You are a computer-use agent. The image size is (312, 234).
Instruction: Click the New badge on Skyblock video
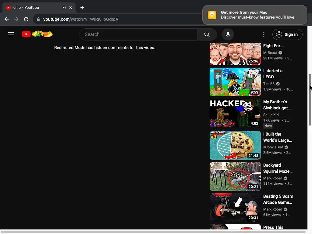268,126
